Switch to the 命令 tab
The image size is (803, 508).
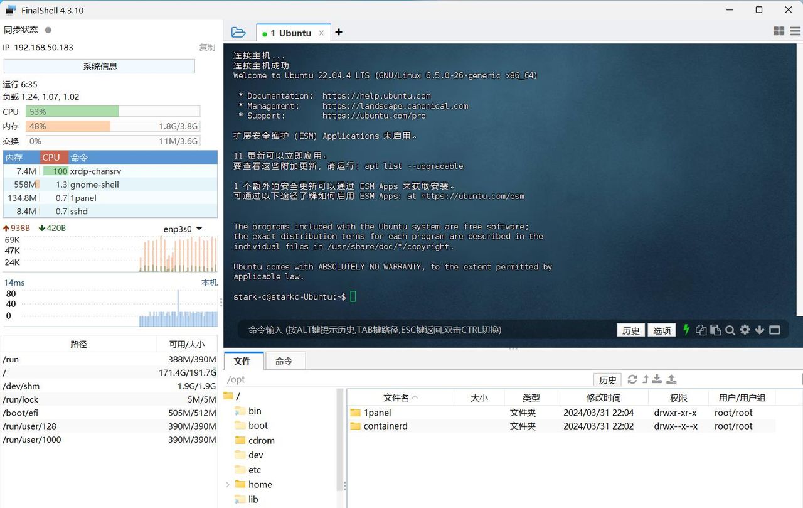[284, 360]
